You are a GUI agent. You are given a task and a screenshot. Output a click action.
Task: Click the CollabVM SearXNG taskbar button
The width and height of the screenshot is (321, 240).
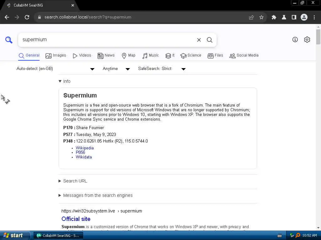(58, 236)
